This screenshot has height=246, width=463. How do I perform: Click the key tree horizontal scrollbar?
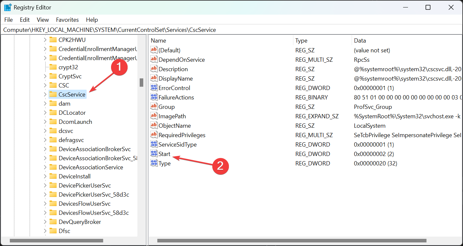coord(57,241)
